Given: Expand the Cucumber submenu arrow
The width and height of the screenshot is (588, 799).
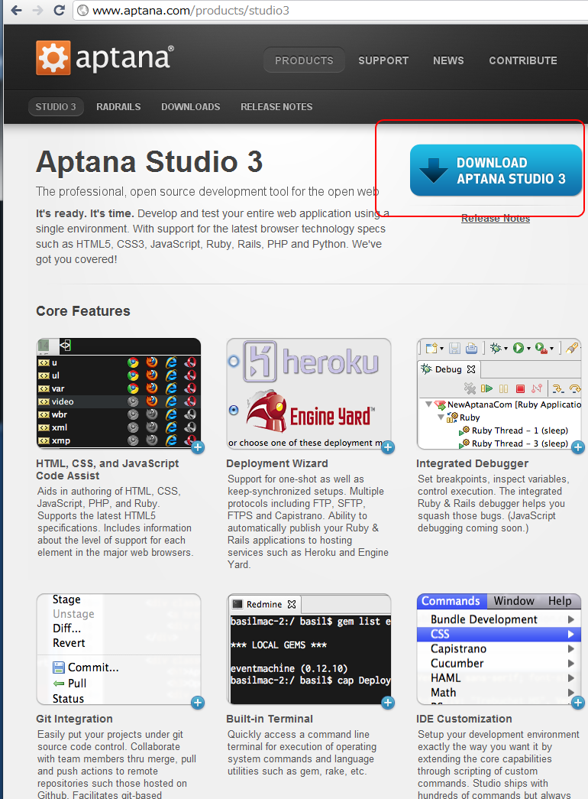Looking at the screenshot, I should [571, 664].
